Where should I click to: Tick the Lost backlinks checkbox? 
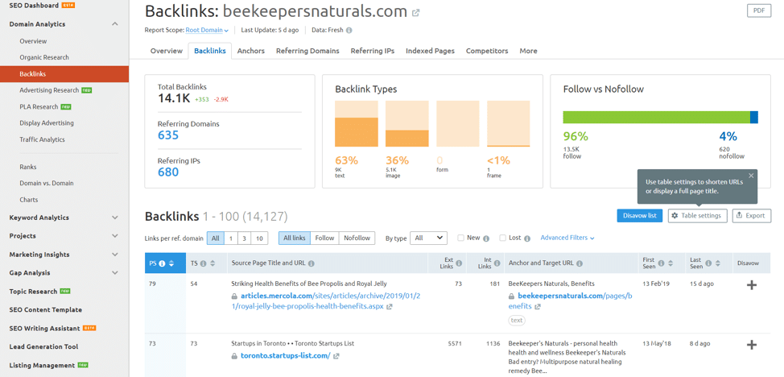[x=502, y=238]
